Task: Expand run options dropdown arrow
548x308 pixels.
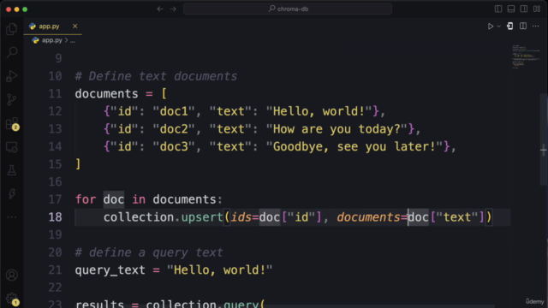Action: click(498, 27)
